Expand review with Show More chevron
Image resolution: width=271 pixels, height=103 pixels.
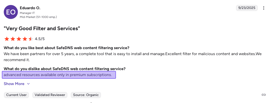click(28, 84)
